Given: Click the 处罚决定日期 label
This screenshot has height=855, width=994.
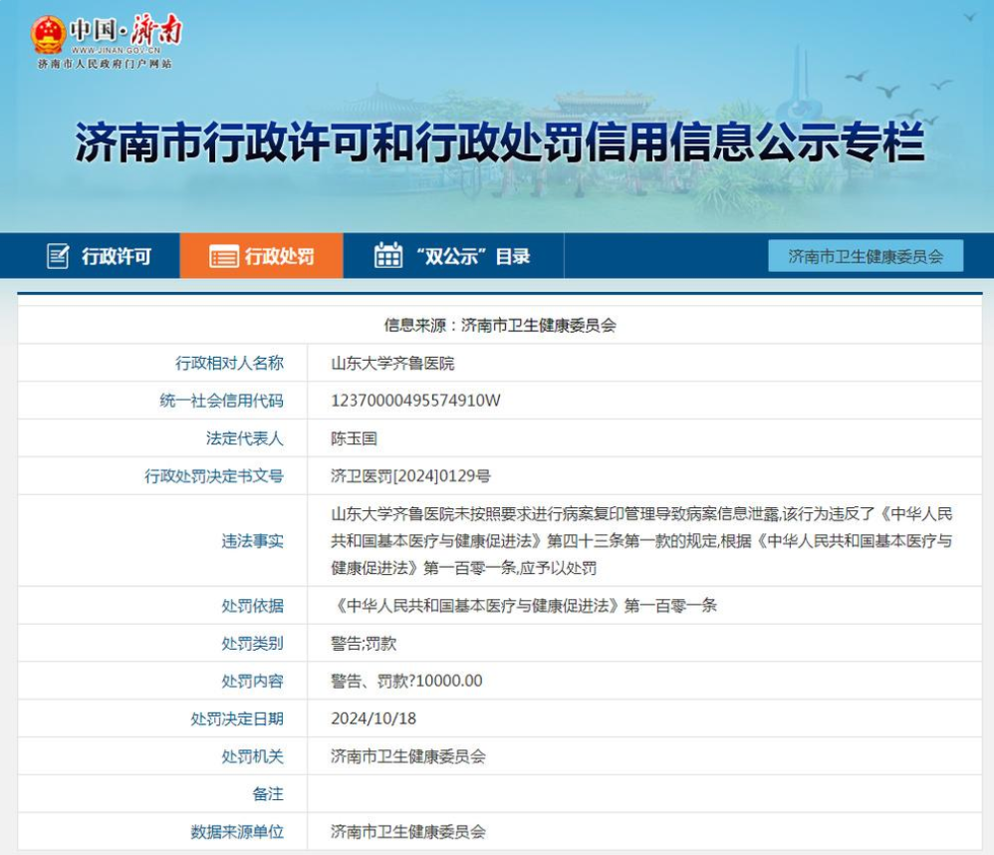Looking at the screenshot, I should tap(237, 718).
